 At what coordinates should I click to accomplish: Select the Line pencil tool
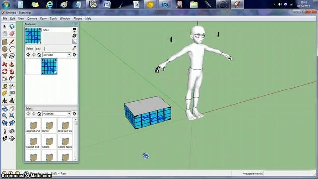coord(12,42)
